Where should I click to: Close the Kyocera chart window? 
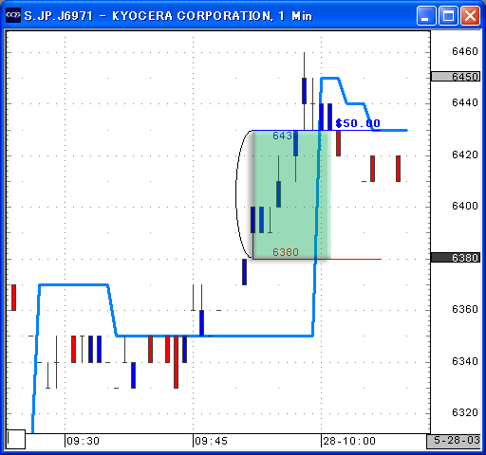point(470,15)
